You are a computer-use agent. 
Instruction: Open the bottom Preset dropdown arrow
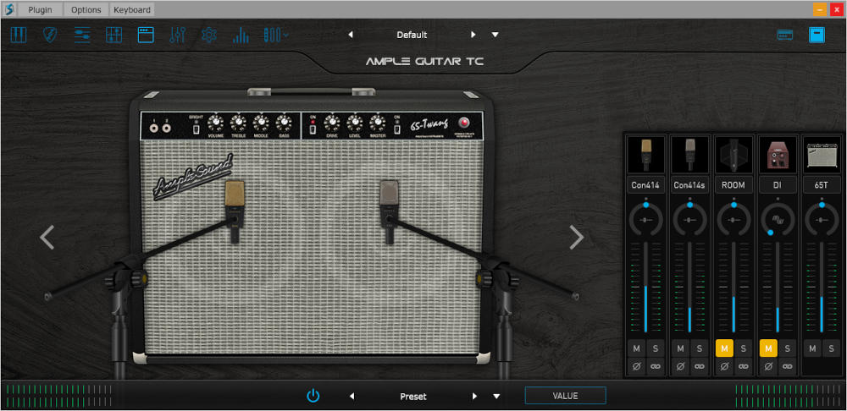pos(496,397)
